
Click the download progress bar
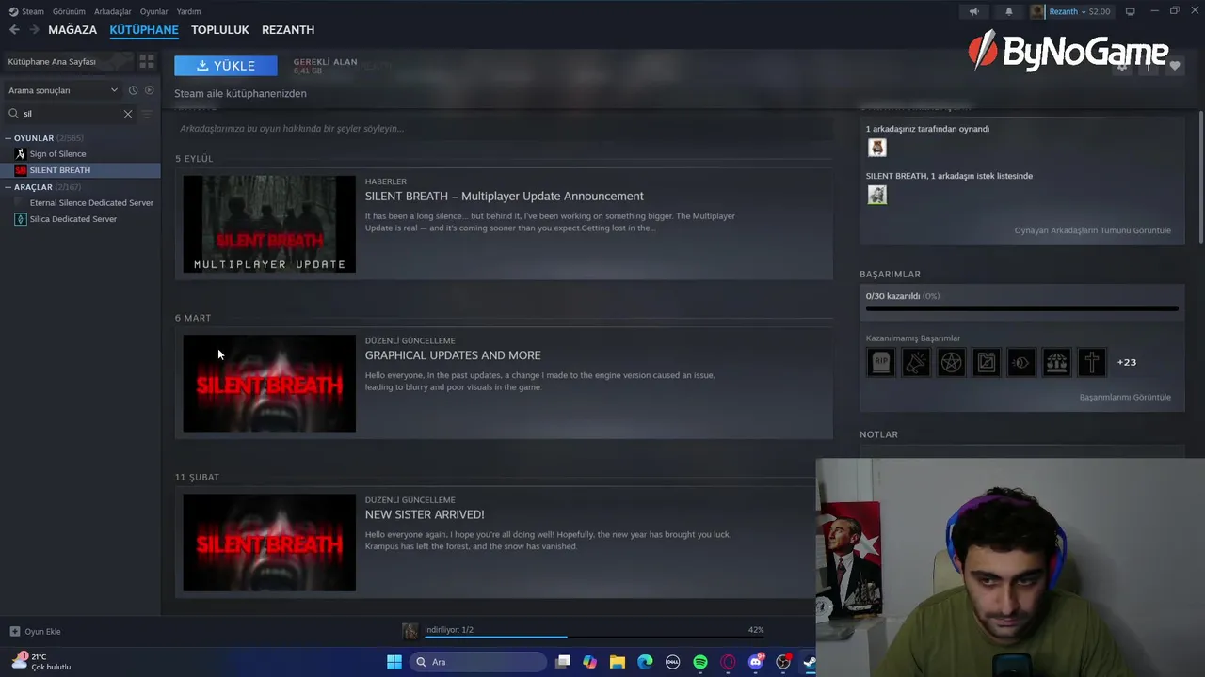point(594,637)
